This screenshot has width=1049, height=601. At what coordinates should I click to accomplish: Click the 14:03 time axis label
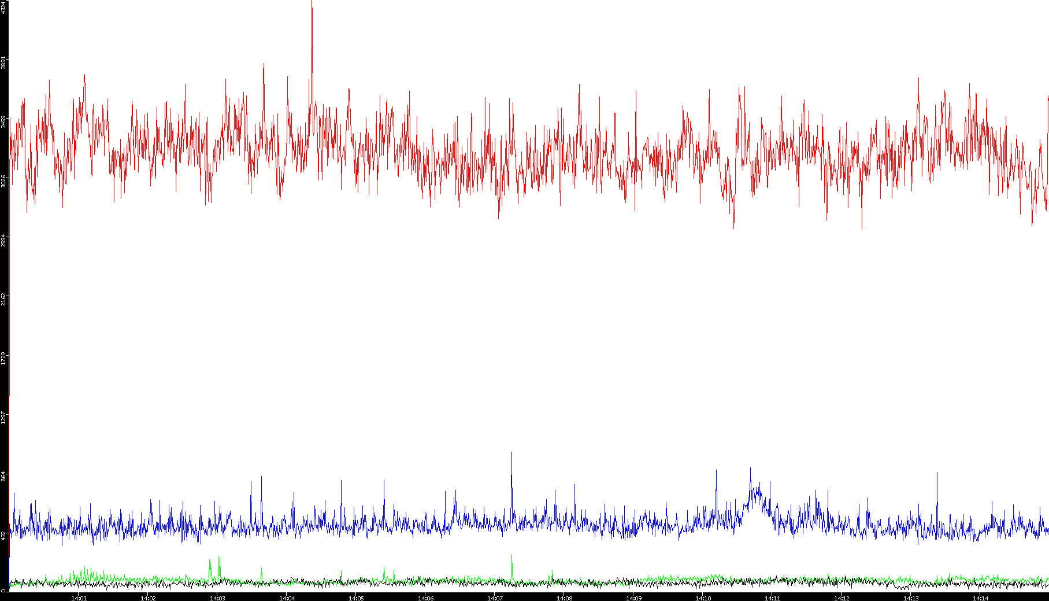coord(218,598)
